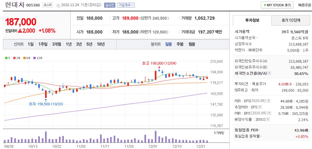
Task: Click the red 20-day moving average legend
Action: [17, 58]
